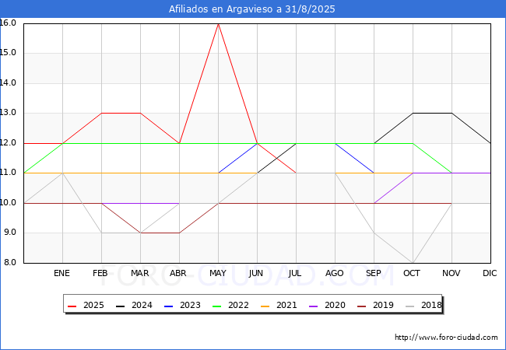Click the 13.0 y-axis label
Image resolution: width=506 pixels, height=350 pixels.
pyautogui.click(x=8, y=113)
